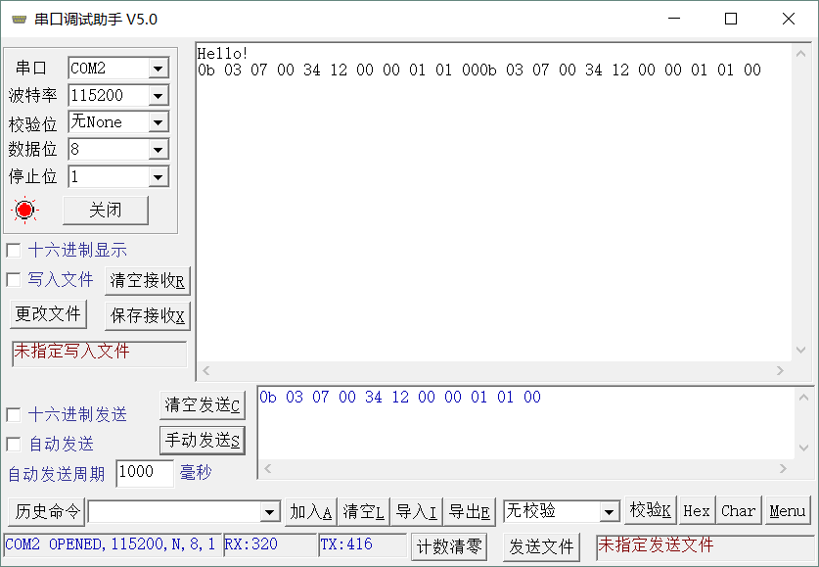Image resolution: width=819 pixels, height=567 pixels.
Task: Click the 毫秒 label next to period field
Action: 196,472
